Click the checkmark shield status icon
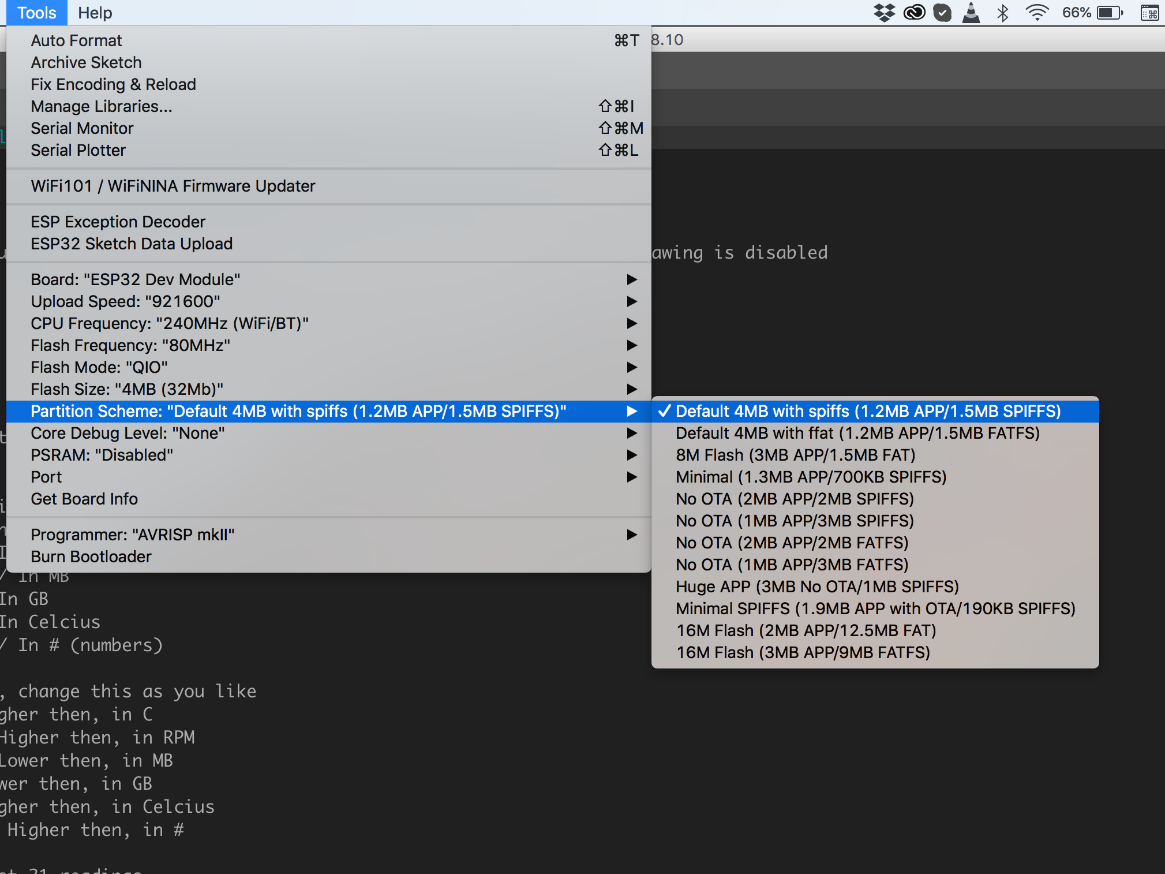The height and width of the screenshot is (874, 1165). coord(943,12)
